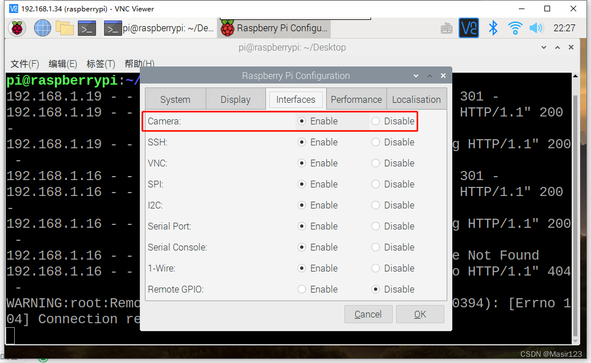The height and width of the screenshot is (363, 591).
Task: Disable the Serial Port
Action: [x=393, y=226]
